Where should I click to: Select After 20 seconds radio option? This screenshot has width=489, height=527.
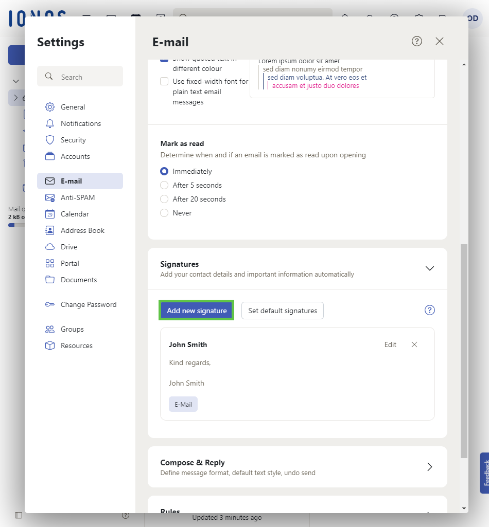(x=164, y=199)
